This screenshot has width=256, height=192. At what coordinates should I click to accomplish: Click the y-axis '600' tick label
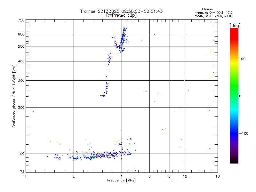(x=21, y=34)
